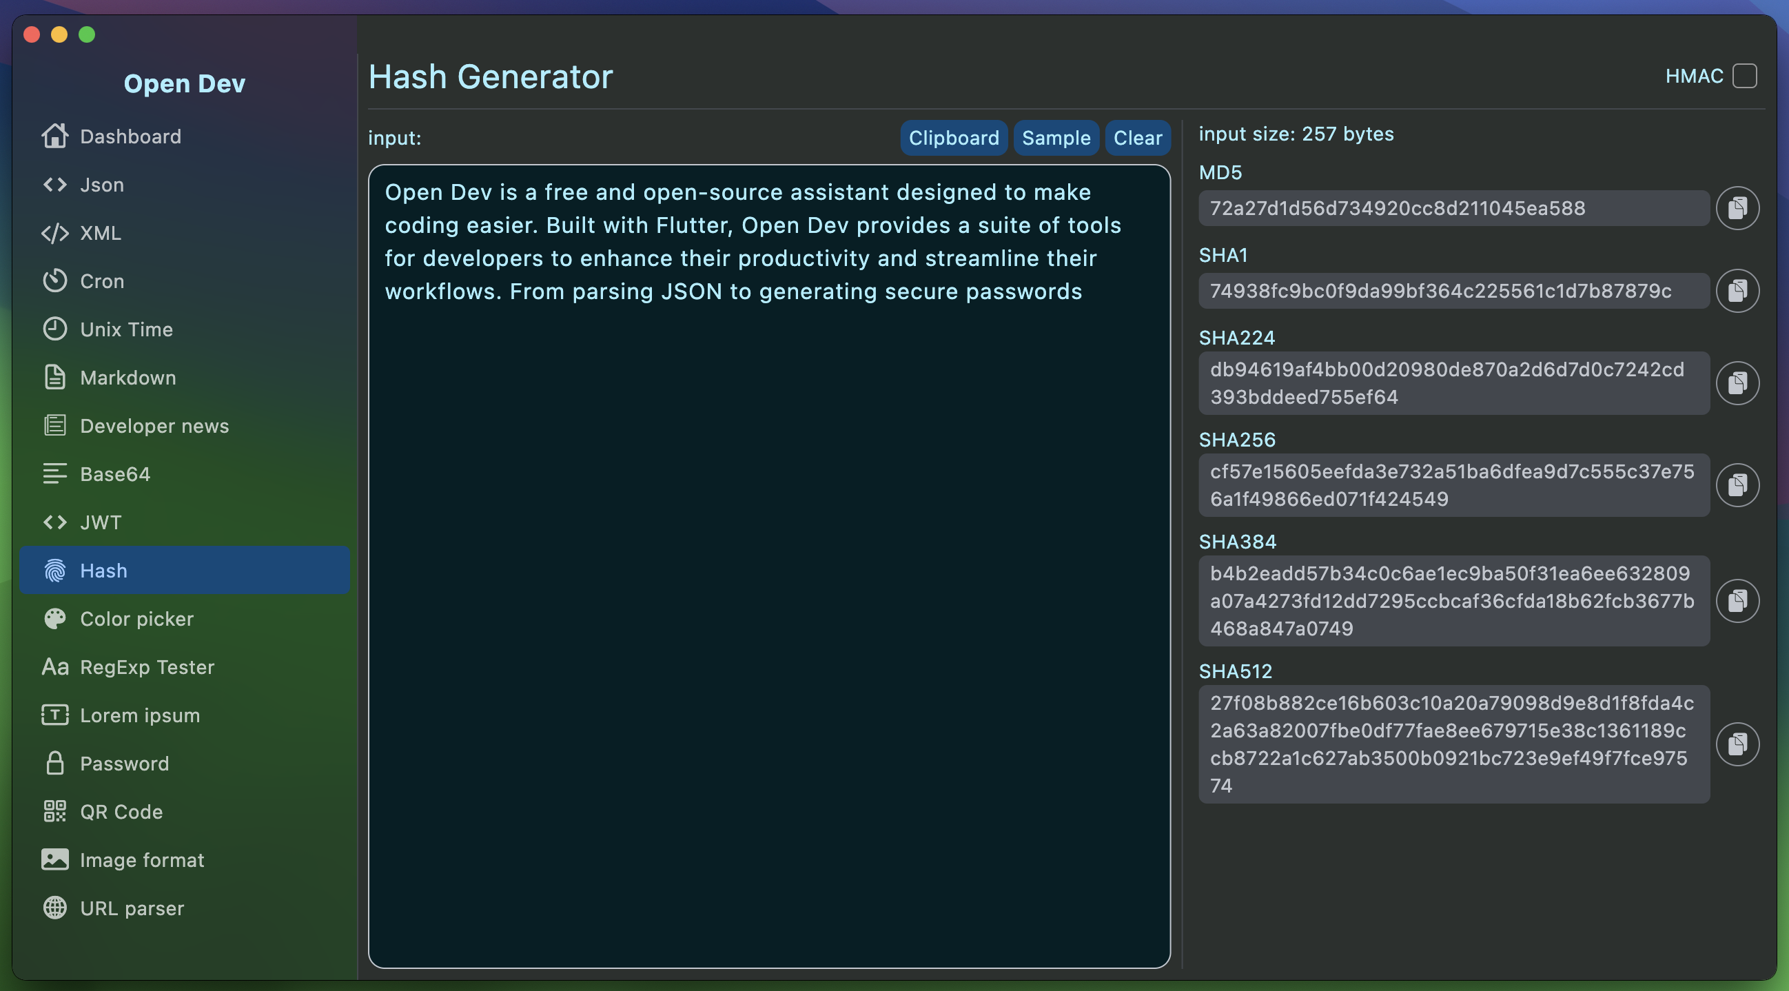This screenshot has width=1789, height=991.
Task: Click the Color picker palette icon
Action: click(x=55, y=619)
